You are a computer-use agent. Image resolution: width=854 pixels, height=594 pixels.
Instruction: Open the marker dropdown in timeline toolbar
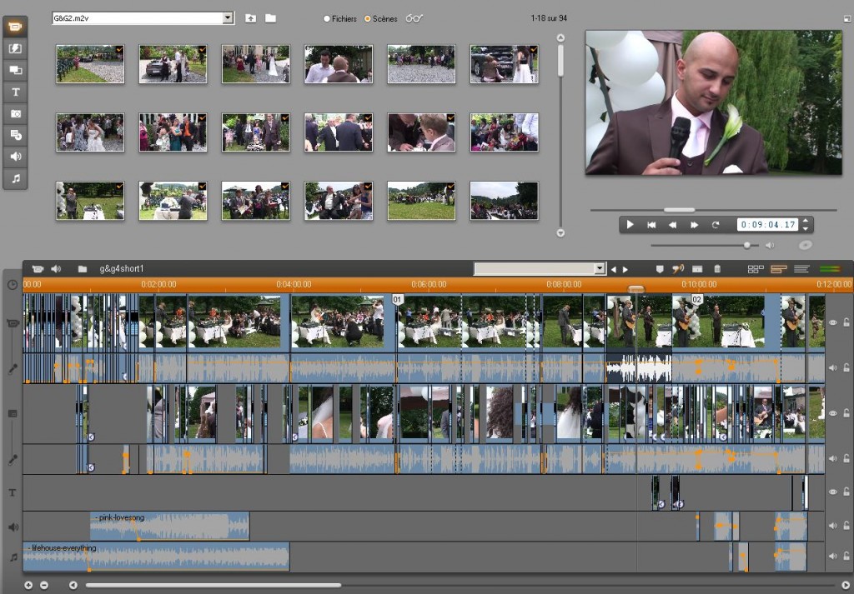[x=599, y=269]
